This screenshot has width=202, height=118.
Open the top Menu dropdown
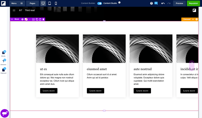(17, 3)
